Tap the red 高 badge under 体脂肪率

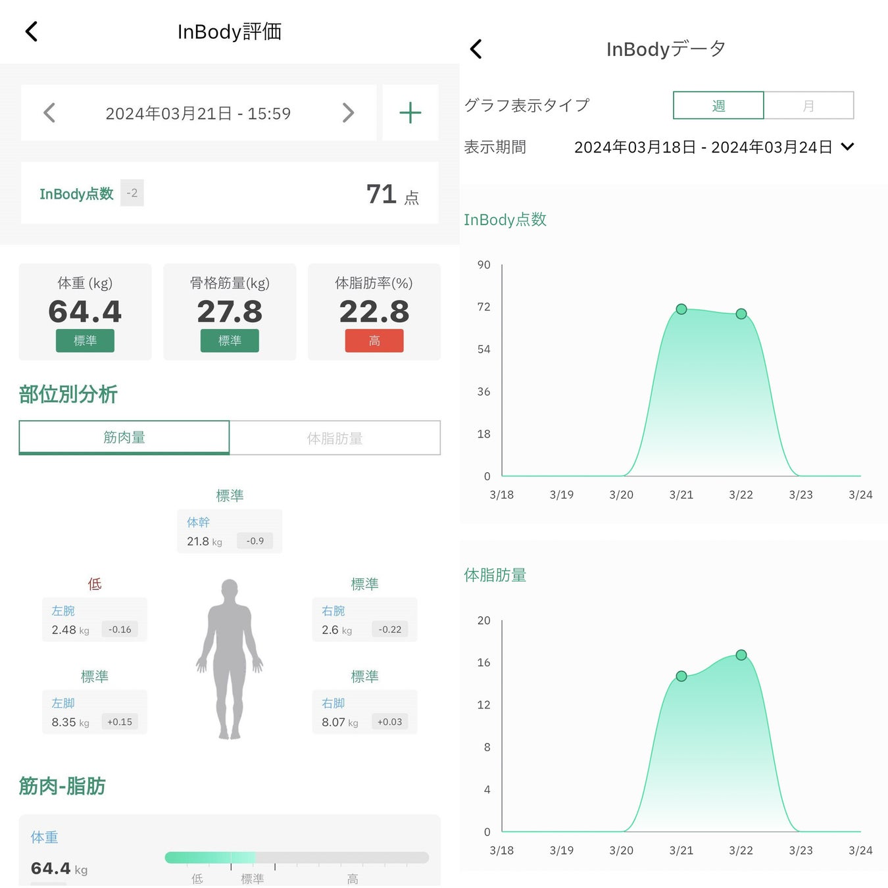[374, 341]
